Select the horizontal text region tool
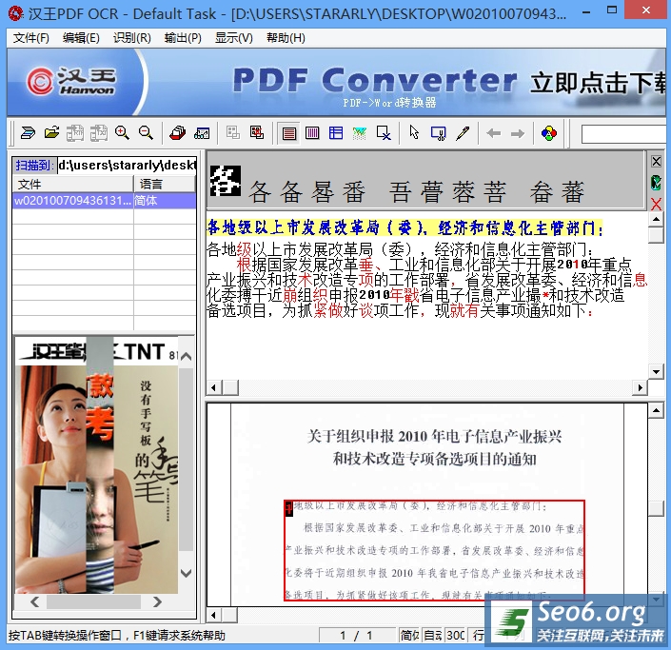This screenshot has width=671, height=650. tap(288, 133)
